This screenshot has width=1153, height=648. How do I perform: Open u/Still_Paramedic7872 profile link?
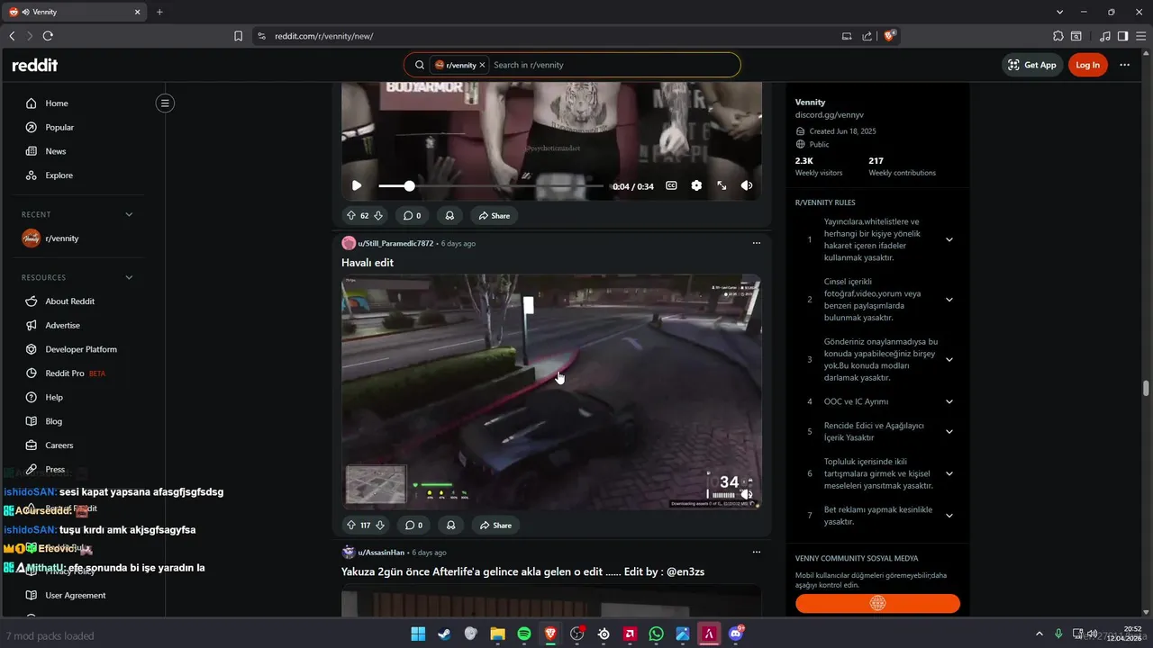coord(395,243)
